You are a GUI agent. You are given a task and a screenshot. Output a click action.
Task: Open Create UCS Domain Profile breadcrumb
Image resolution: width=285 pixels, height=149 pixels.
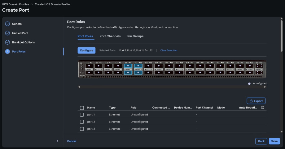coord(52,4)
